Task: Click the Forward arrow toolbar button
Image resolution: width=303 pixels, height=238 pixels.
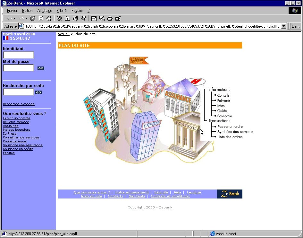Action: click(x=21, y=19)
